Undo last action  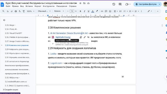[x=8, y=11]
